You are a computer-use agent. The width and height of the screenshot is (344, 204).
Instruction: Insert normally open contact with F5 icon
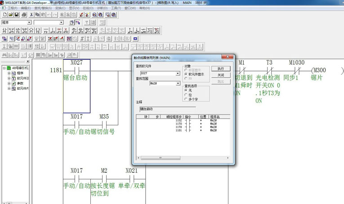[x=4, y=31]
